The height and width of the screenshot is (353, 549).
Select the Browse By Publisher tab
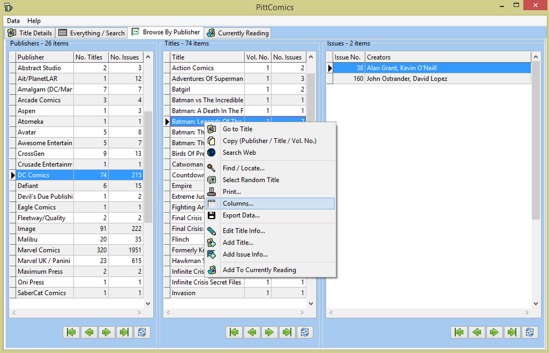[x=166, y=32]
